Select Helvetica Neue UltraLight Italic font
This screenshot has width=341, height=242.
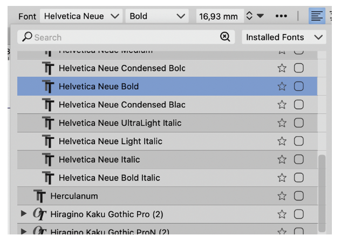(x=167, y=123)
